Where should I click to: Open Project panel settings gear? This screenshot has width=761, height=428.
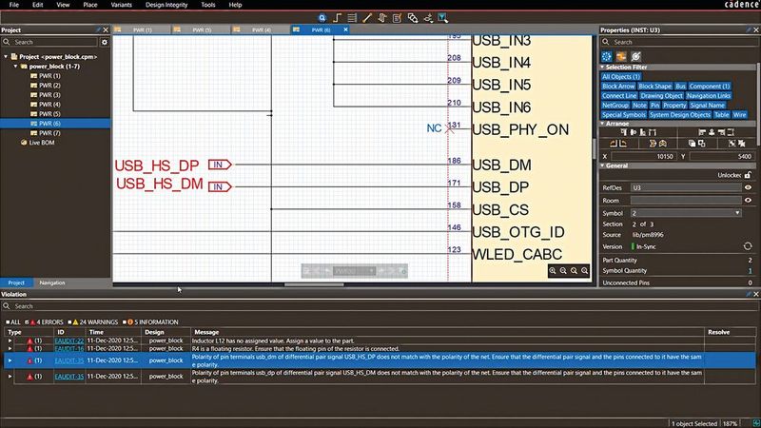[104, 42]
